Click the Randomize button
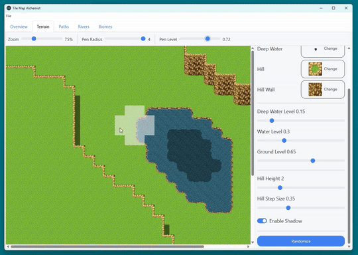Image resolution: width=358 pixels, height=255 pixels. pos(301,241)
